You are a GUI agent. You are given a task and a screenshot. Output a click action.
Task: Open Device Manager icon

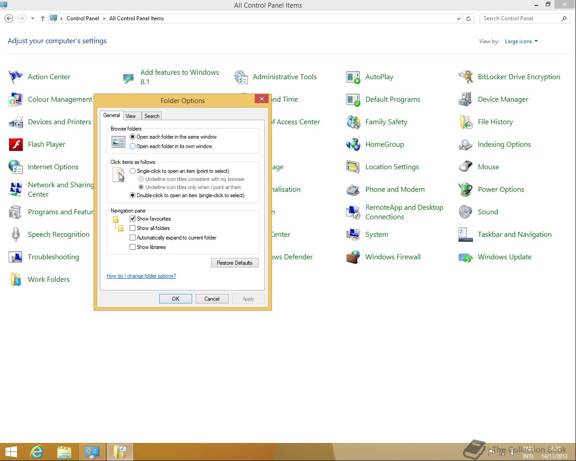coord(466,99)
